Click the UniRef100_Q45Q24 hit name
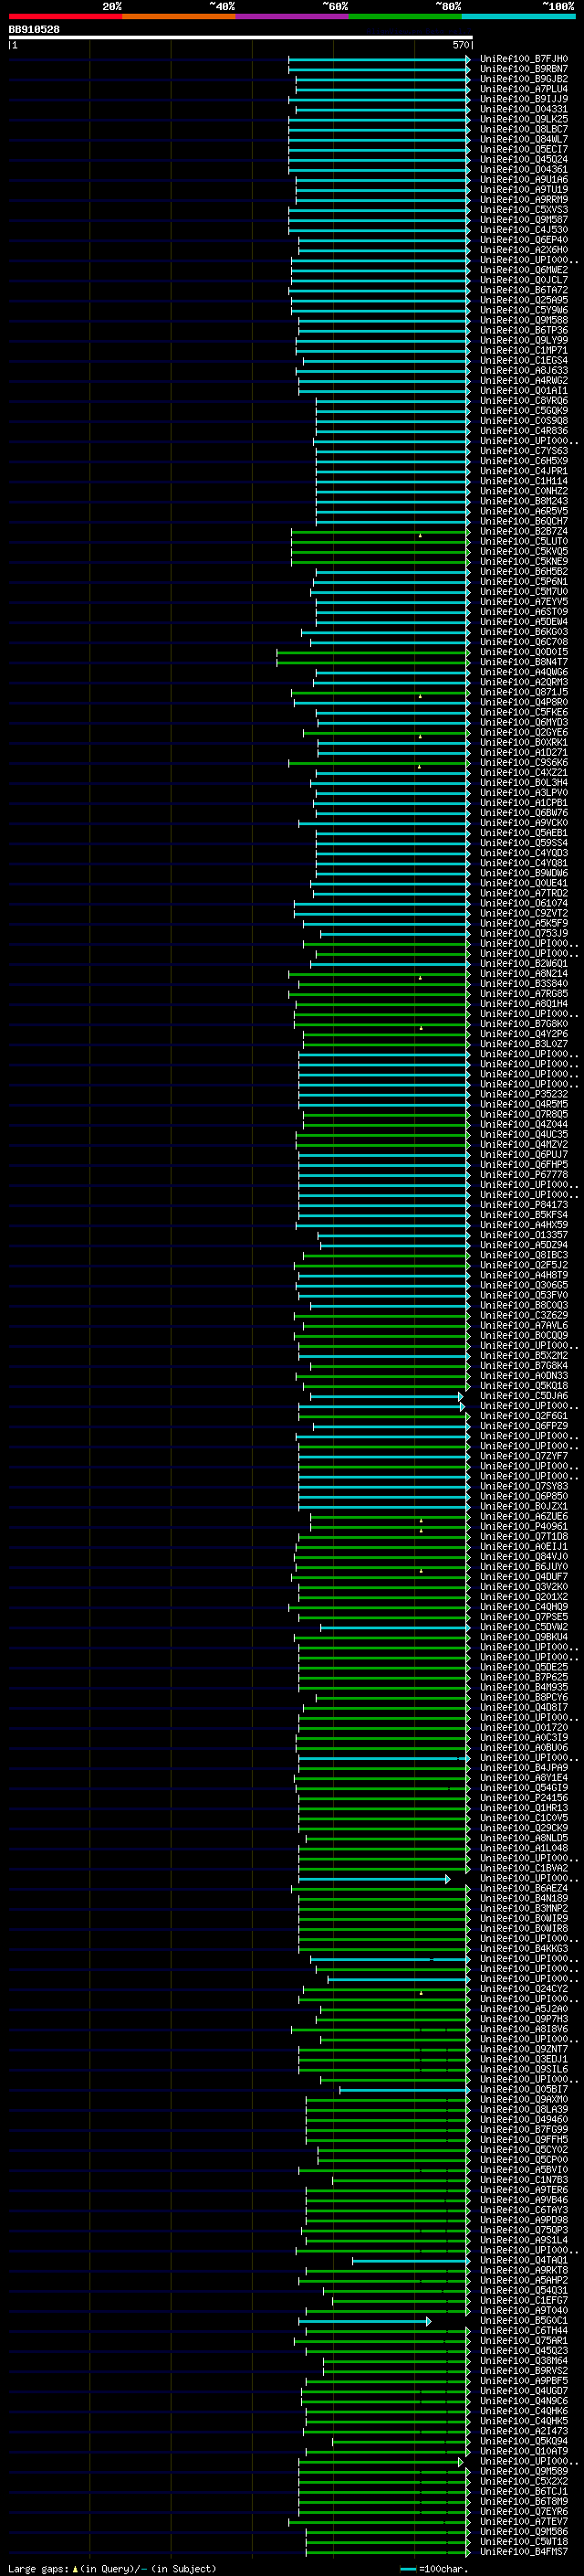This screenshot has width=584, height=2576. click(x=523, y=159)
